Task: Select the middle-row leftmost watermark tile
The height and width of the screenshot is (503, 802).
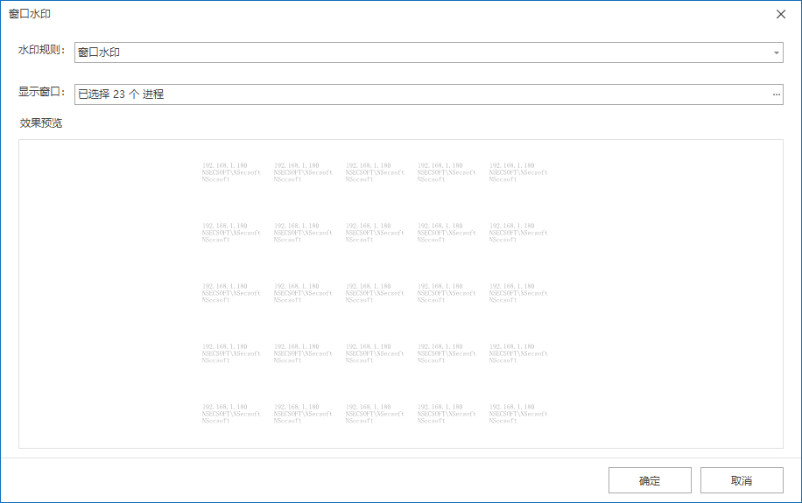Action: [231, 293]
